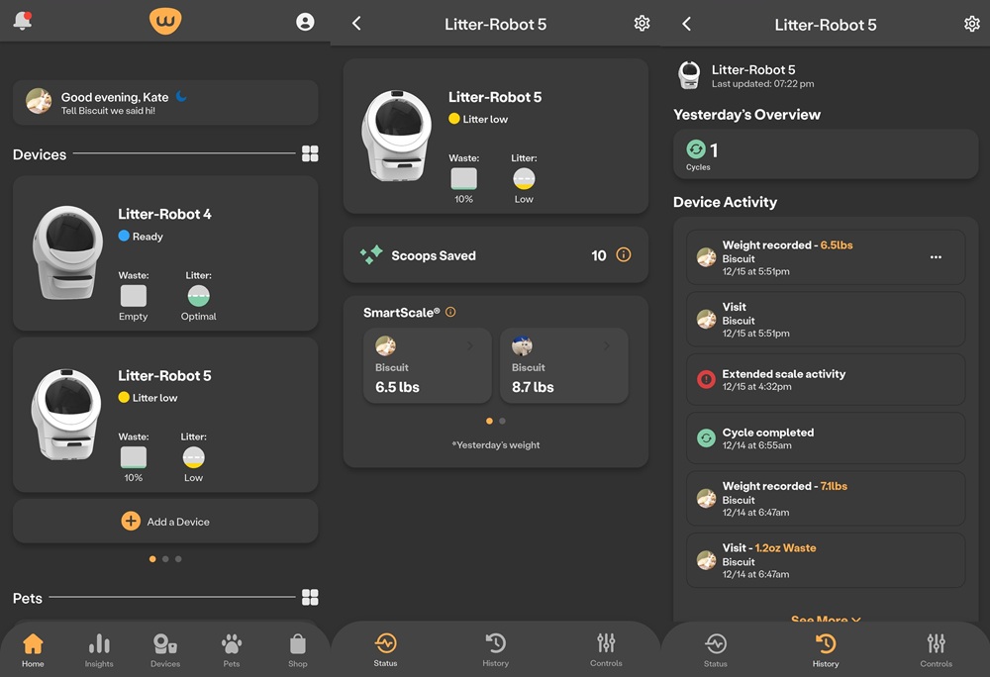Open the Controls tab on history screen
Screen dimensions: 990x677
click(937, 650)
